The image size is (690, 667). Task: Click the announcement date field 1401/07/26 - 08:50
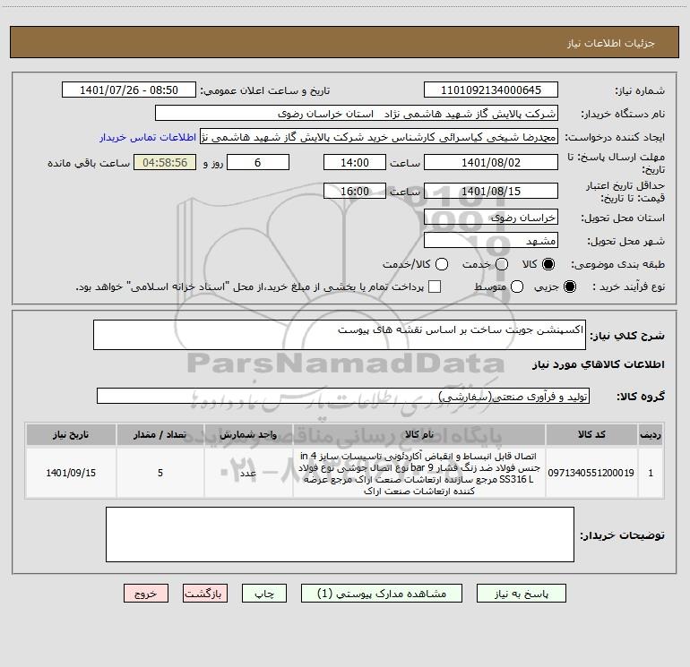[x=129, y=90]
